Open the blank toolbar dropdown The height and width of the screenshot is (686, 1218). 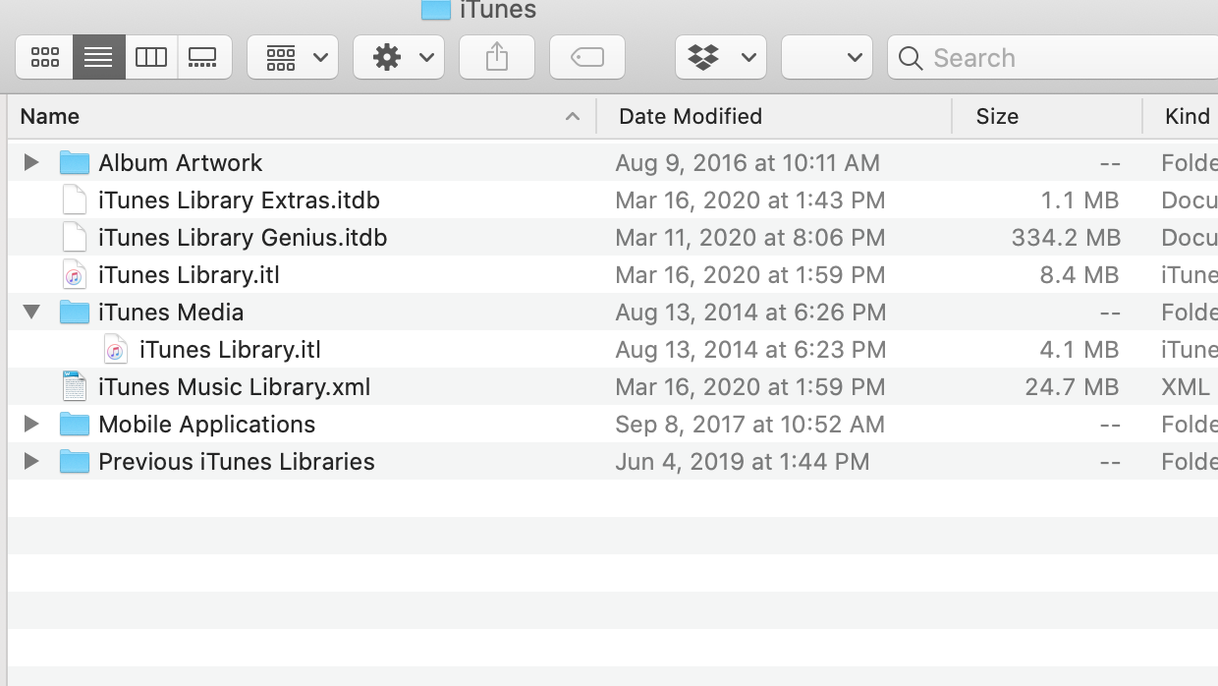point(827,58)
